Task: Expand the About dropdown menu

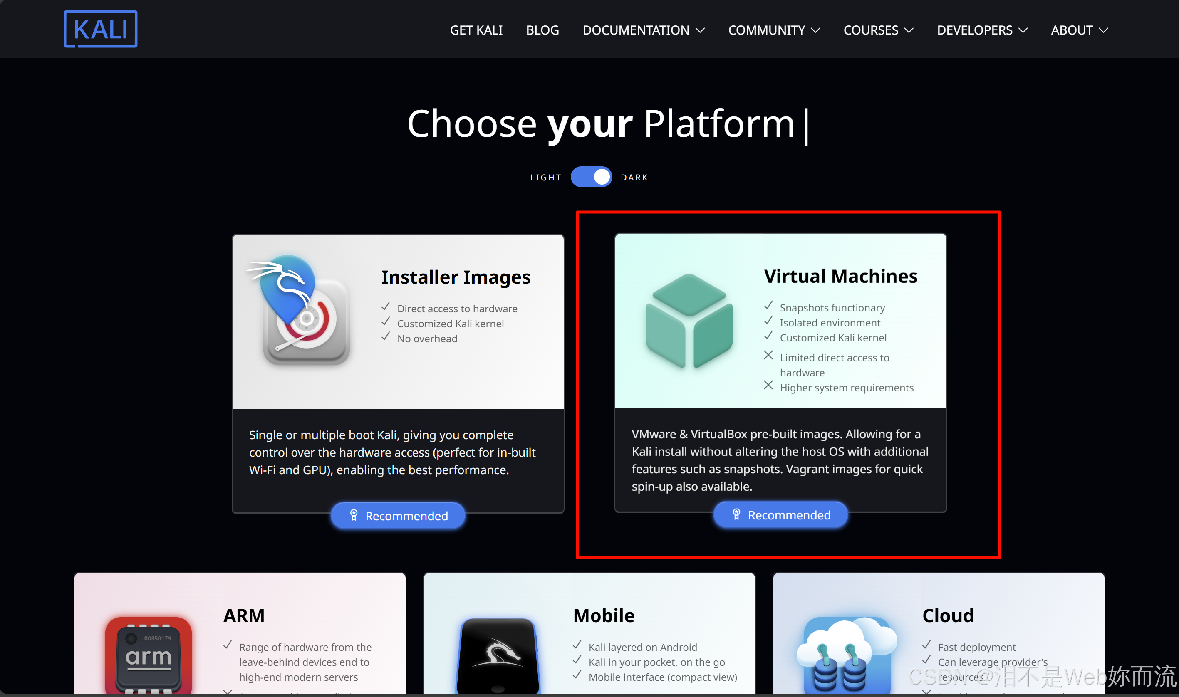Action: coord(1080,30)
